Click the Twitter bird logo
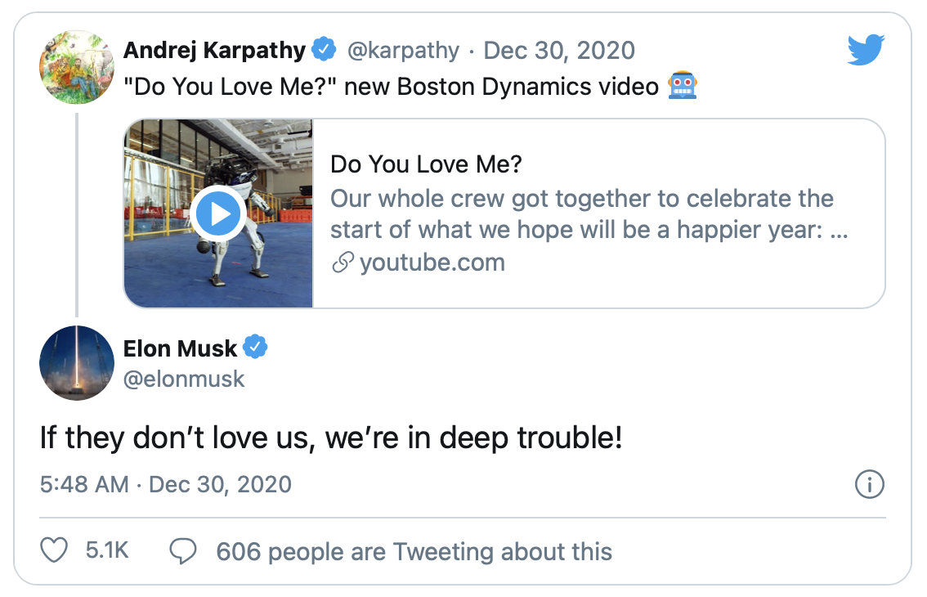The image size is (927, 597). tap(866, 50)
